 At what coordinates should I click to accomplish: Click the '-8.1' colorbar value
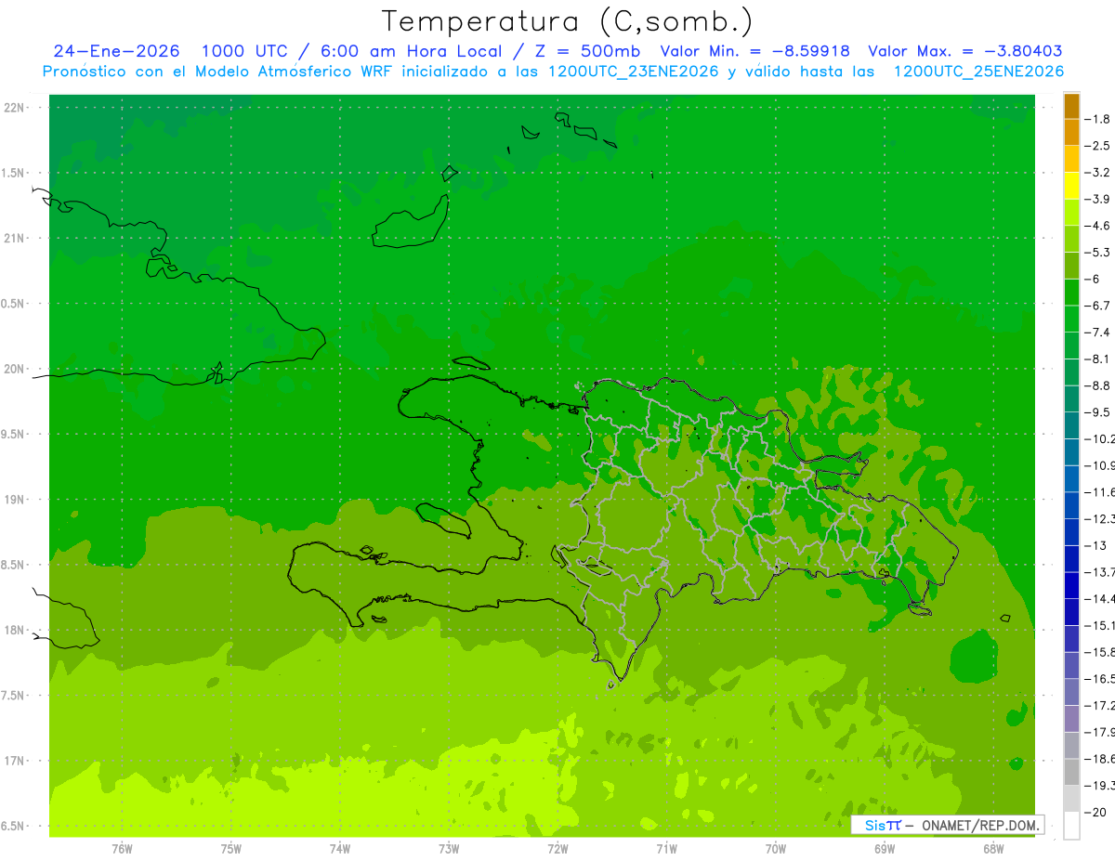click(1097, 359)
